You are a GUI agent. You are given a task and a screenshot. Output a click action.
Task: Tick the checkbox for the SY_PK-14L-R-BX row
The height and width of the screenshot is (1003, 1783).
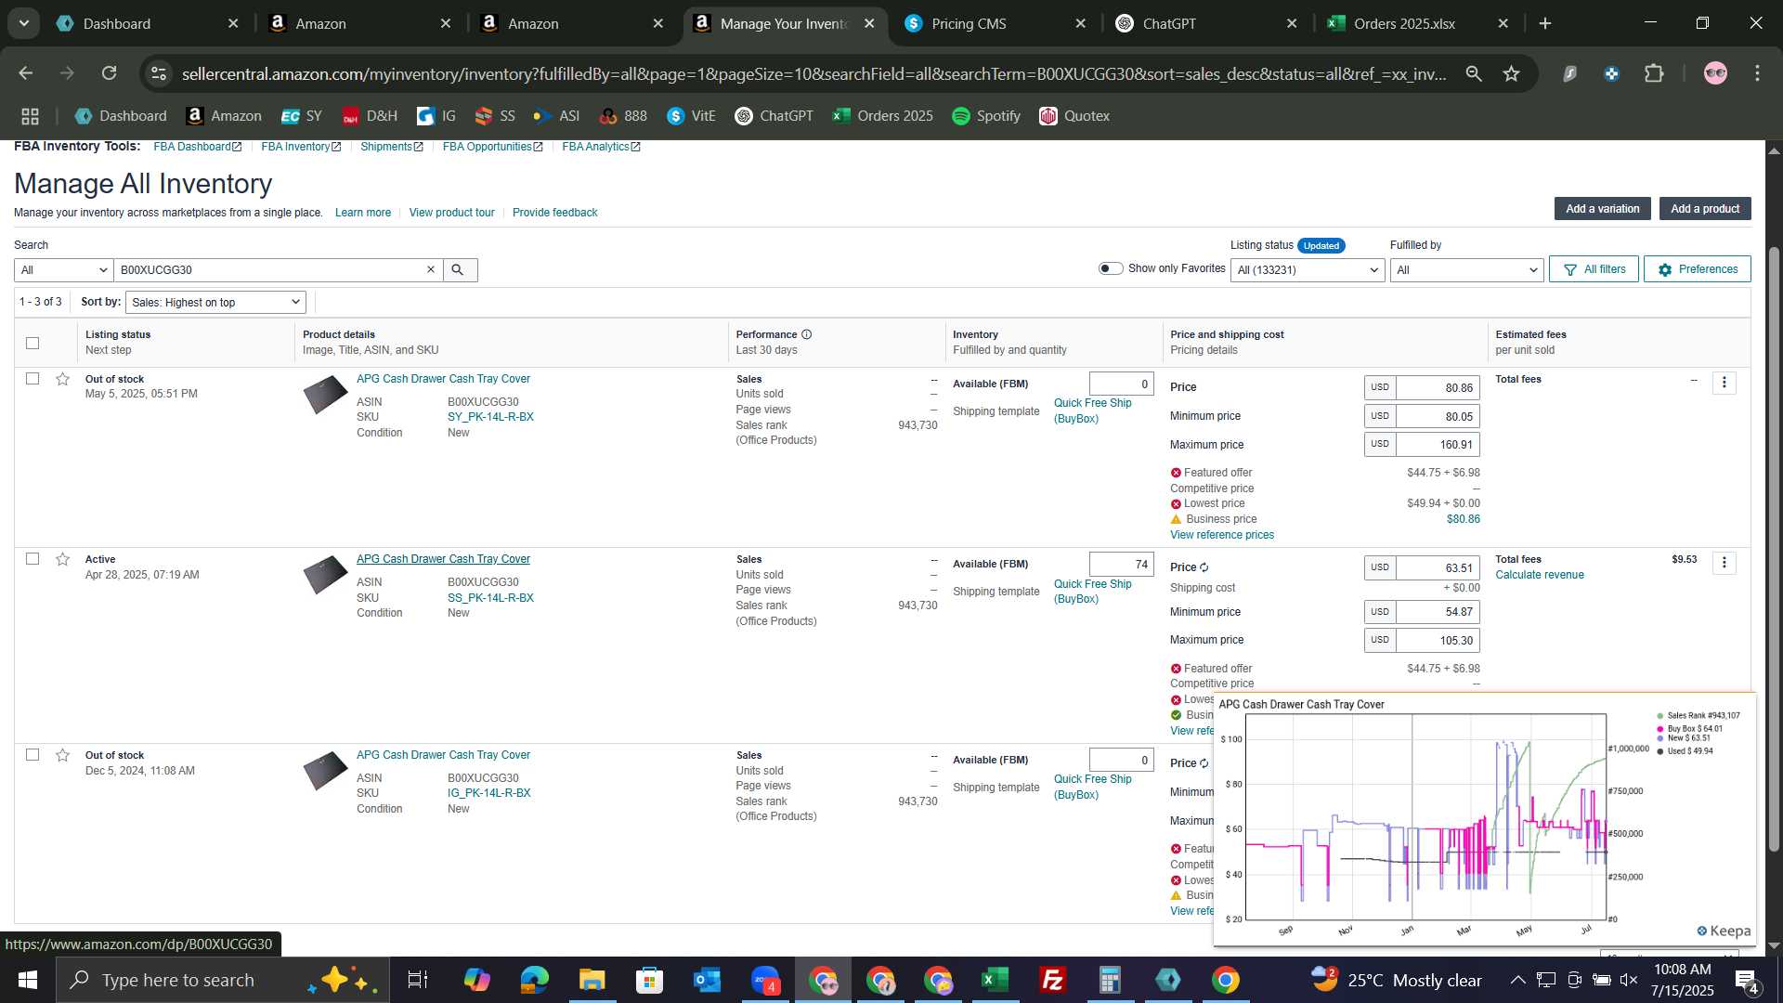(x=33, y=379)
